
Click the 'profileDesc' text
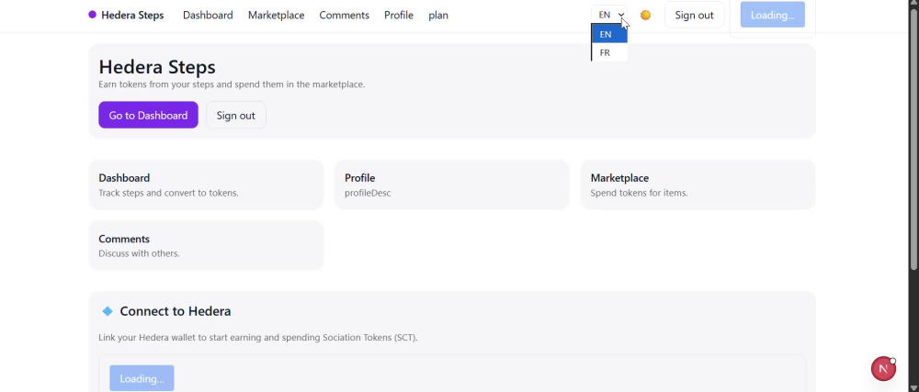368,193
